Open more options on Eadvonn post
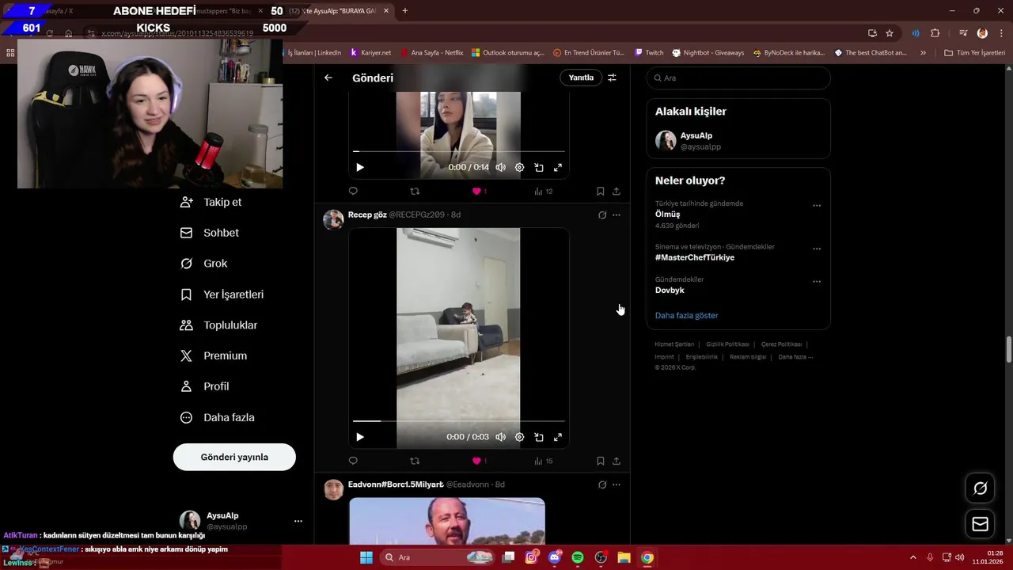 point(616,484)
